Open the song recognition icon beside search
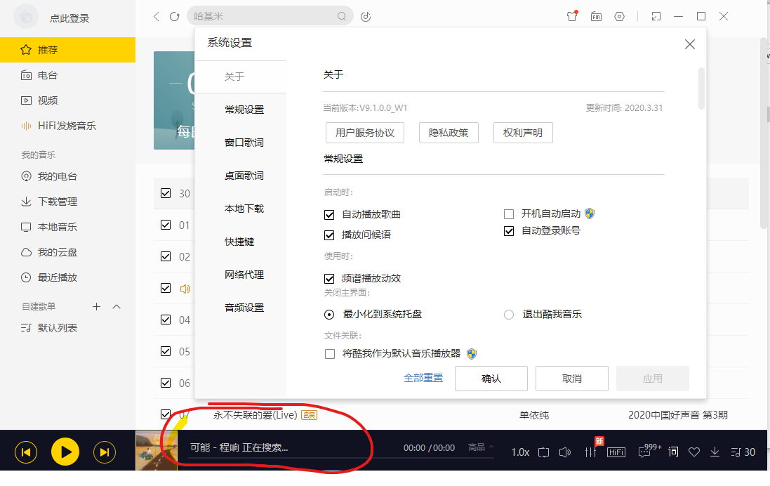770x486 pixels. click(366, 17)
